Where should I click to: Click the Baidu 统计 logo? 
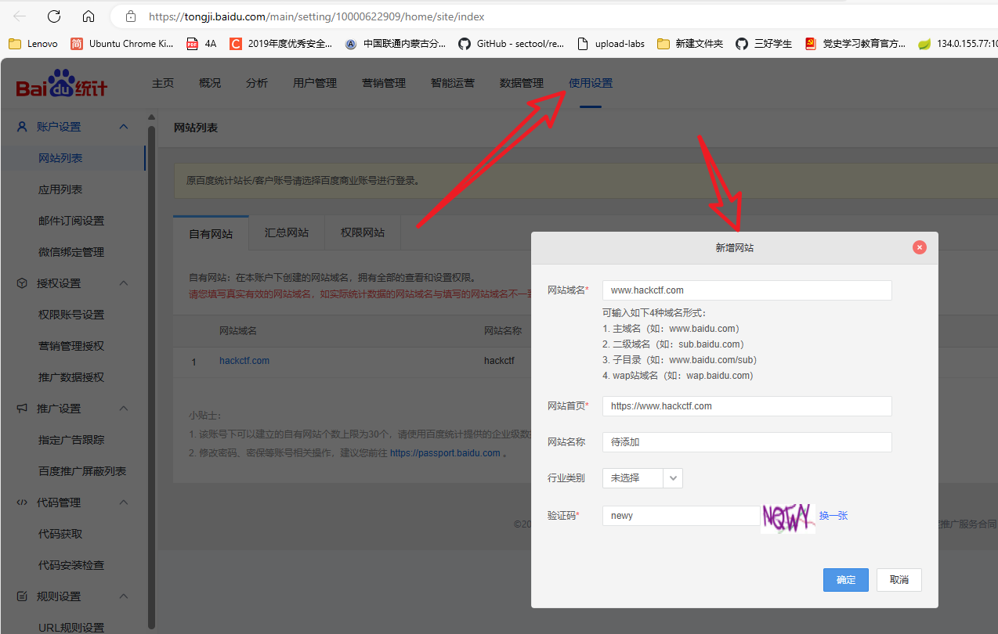[62, 84]
